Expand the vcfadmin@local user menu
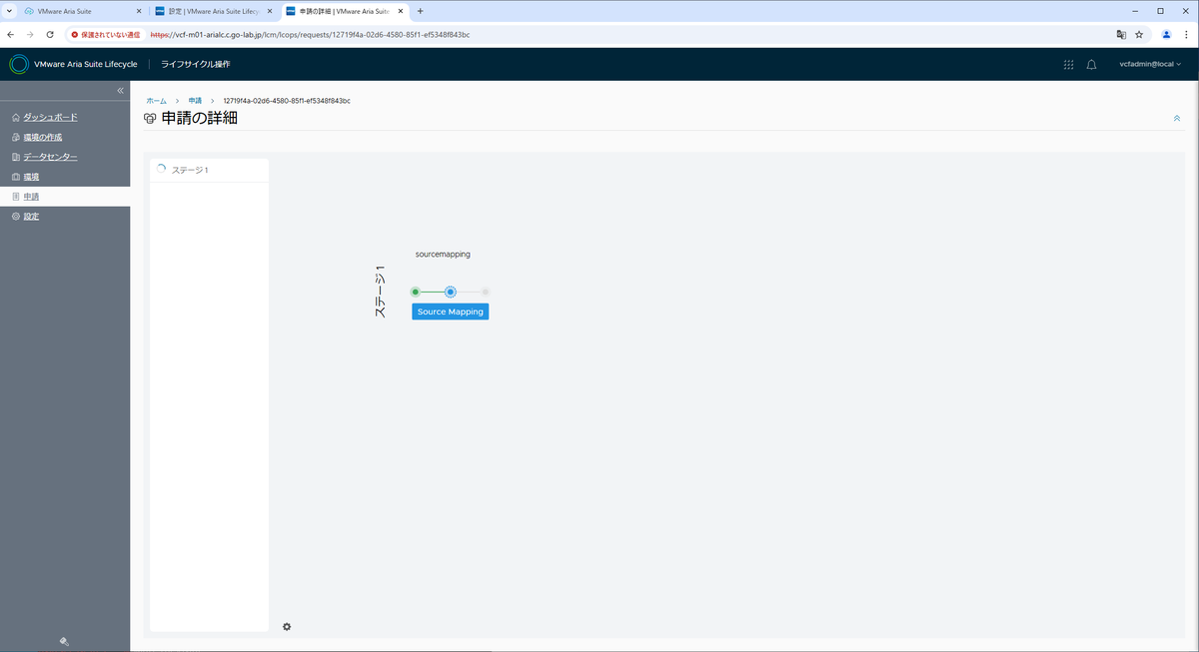1199x652 pixels. tap(1151, 64)
